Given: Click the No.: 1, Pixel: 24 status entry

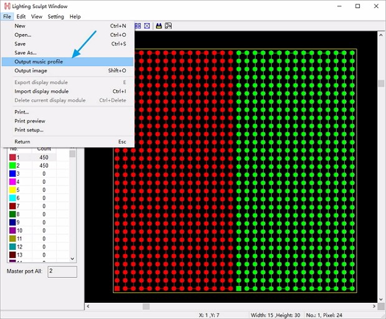Looking at the screenshot, I should [324, 315].
